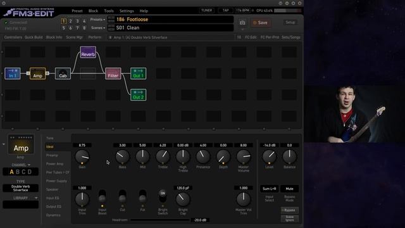Image resolution: width=405 pixels, height=228 pixels.
Task: Click the Bypass button
Action: pyautogui.click(x=290, y=210)
